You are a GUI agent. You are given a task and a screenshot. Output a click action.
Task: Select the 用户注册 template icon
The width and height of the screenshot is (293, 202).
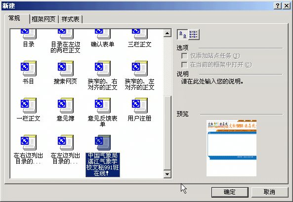point(140,106)
